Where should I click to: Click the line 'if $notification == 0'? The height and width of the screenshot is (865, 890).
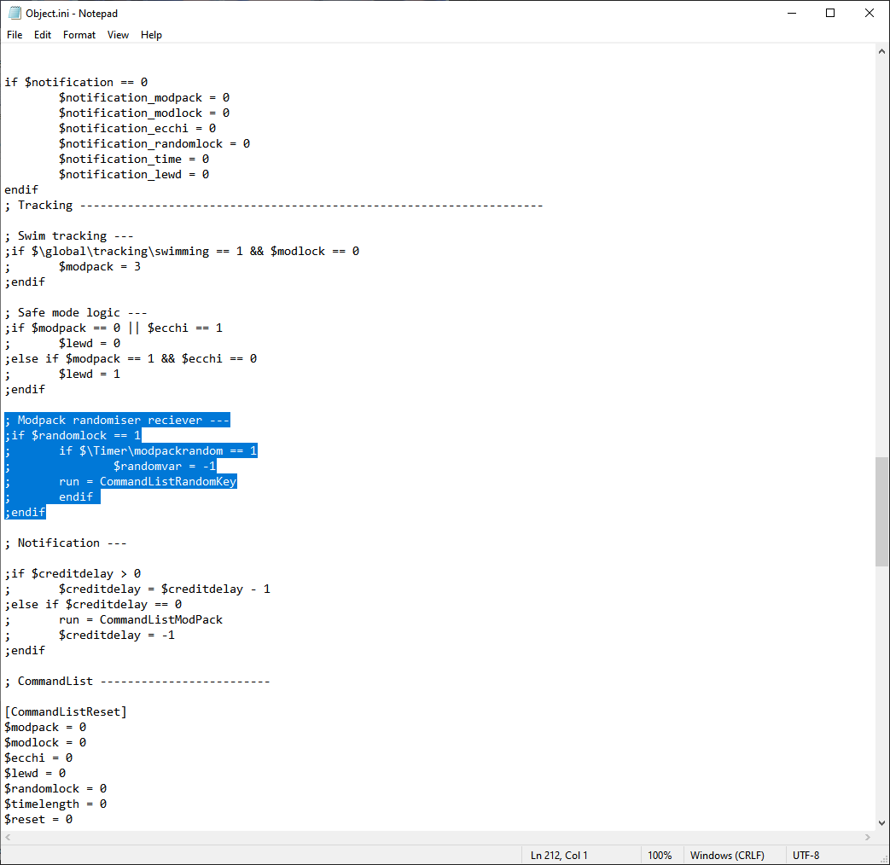point(76,82)
